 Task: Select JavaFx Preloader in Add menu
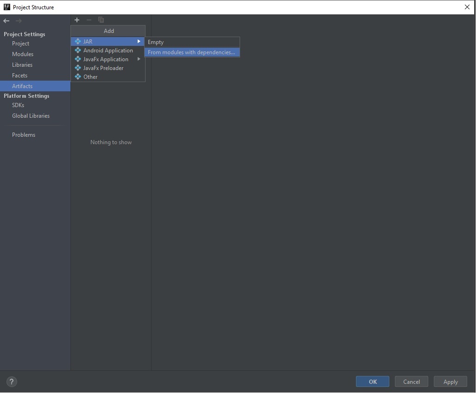[103, 68]
